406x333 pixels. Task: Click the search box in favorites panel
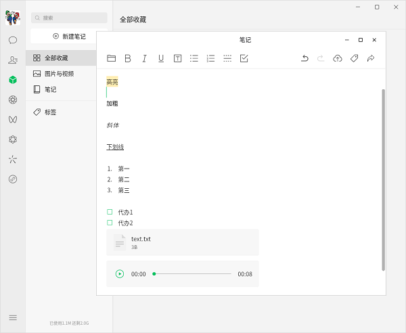point(69,18)
